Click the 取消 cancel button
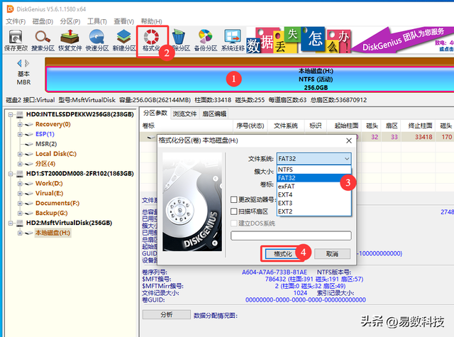The image size is (454, 337). (332, 254)
